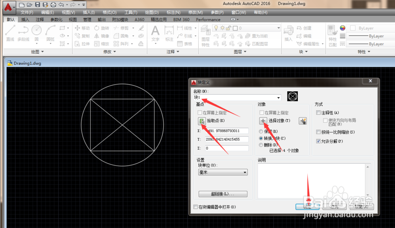Select the Delete (删除) radio button
Screen dimensions: 395x228
261,145
